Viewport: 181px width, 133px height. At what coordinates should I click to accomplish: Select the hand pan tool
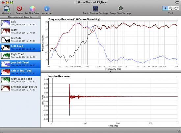(176, 8)
